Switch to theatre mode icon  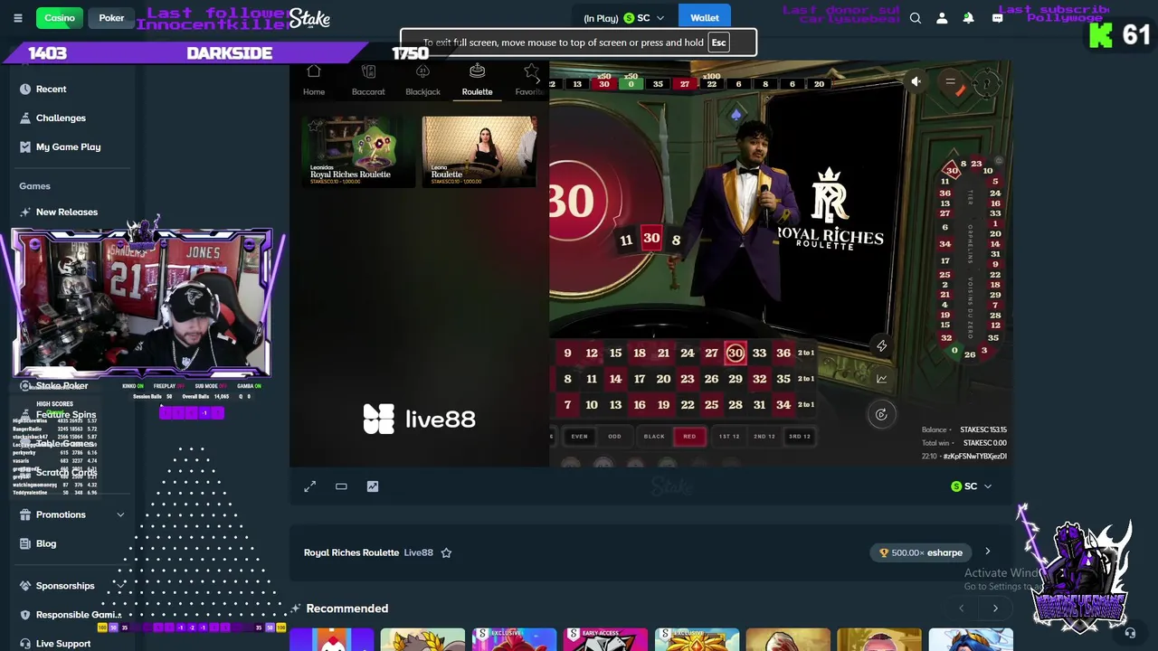pyautogui.click(x=341, y=486)
